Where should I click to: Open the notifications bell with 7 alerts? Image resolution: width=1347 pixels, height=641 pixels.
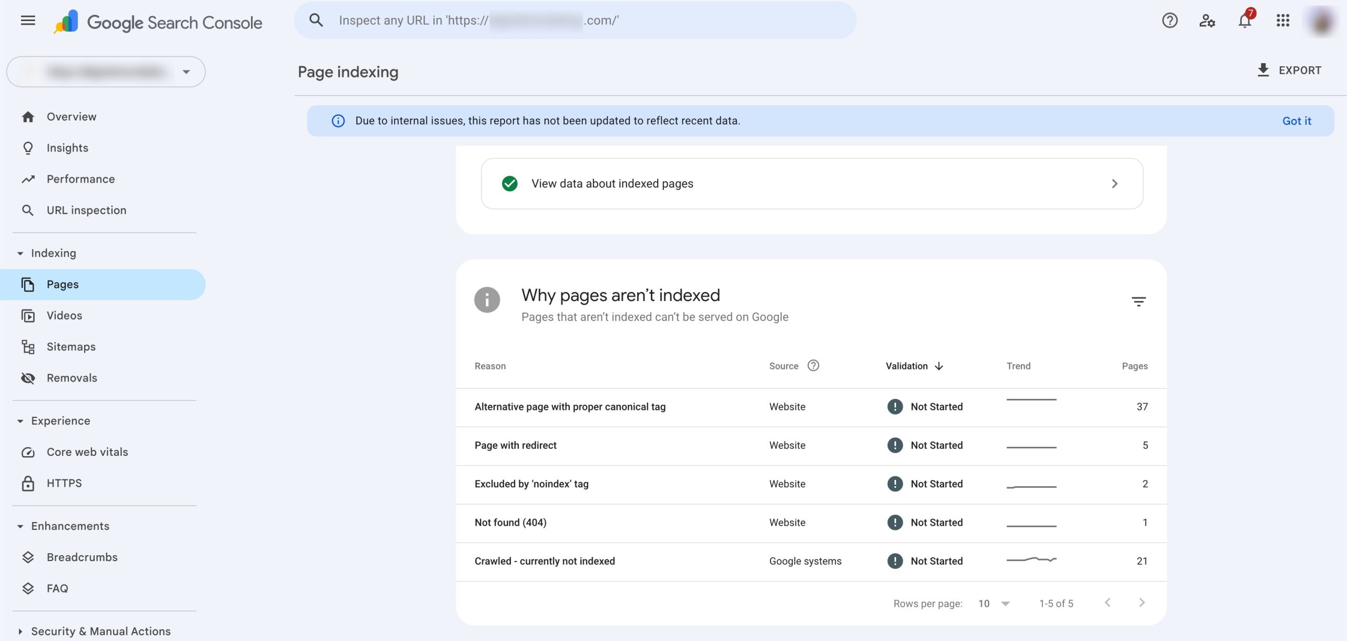coord(1245,21)
